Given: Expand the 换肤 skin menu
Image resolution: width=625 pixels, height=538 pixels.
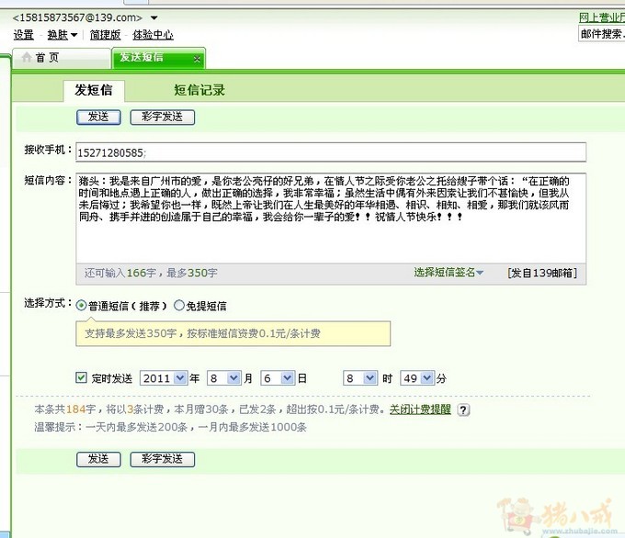Looking at the screenshot, I should pos(62,35).
